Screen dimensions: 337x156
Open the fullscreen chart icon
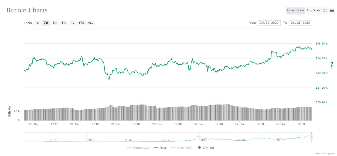click(325, 11)
